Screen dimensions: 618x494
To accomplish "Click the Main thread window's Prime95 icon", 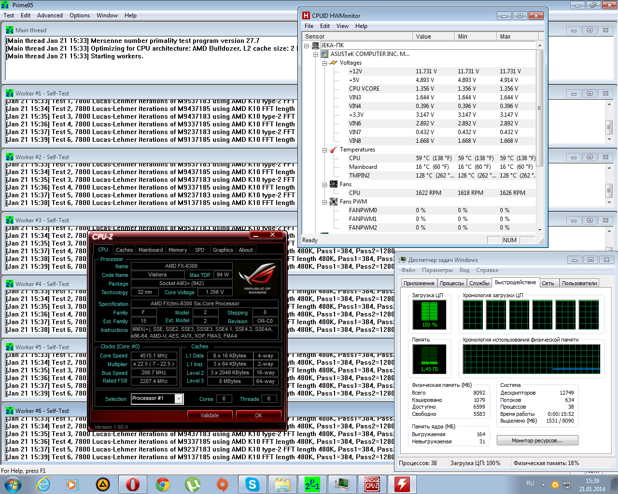I will point(10,30).
